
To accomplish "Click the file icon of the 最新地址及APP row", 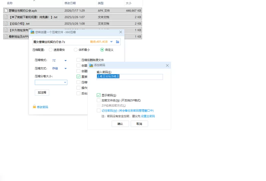I will 6,37.
